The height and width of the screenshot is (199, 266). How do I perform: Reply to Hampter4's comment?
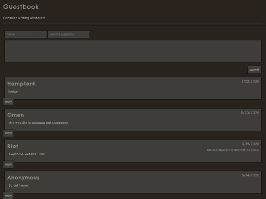pos(8,102)
